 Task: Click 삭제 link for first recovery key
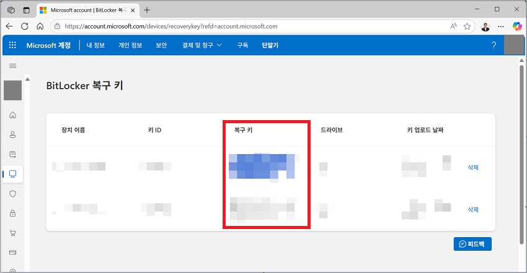[x=473, y=167]
